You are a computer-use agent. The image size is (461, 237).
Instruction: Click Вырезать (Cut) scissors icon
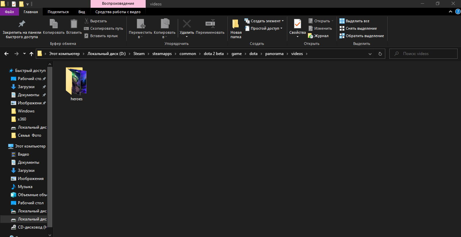point(87,21)
